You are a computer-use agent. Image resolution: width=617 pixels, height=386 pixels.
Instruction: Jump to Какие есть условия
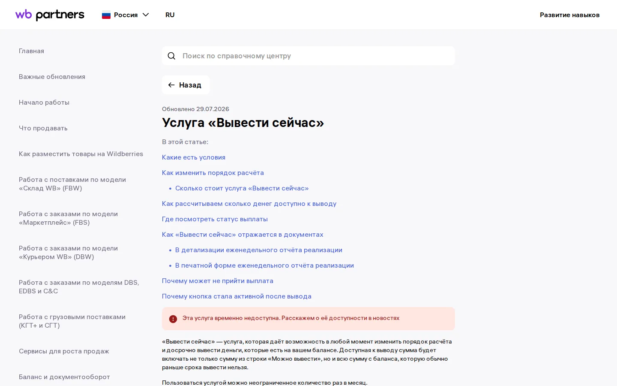pyautogui.click(x=194, y=157)
